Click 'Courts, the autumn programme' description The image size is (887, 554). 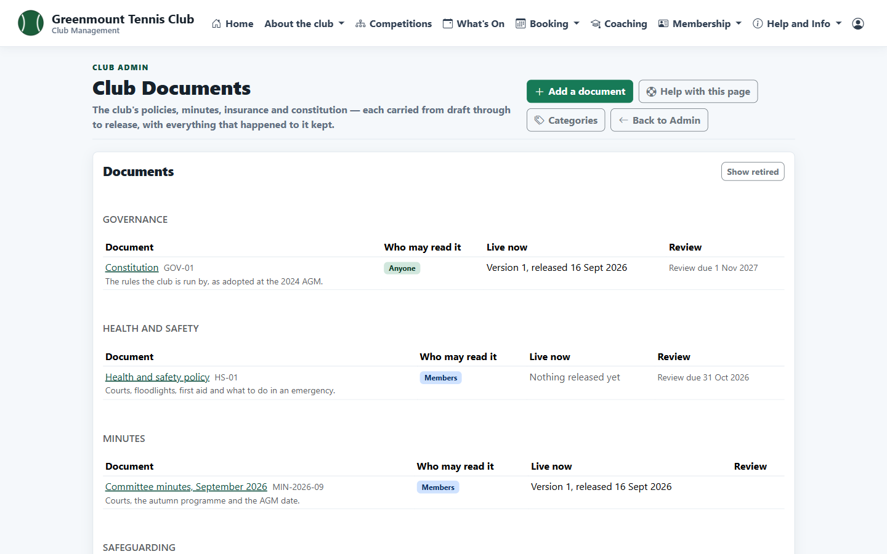click(x=203, y=500)
